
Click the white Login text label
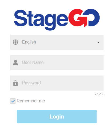(x=57, y=117)
